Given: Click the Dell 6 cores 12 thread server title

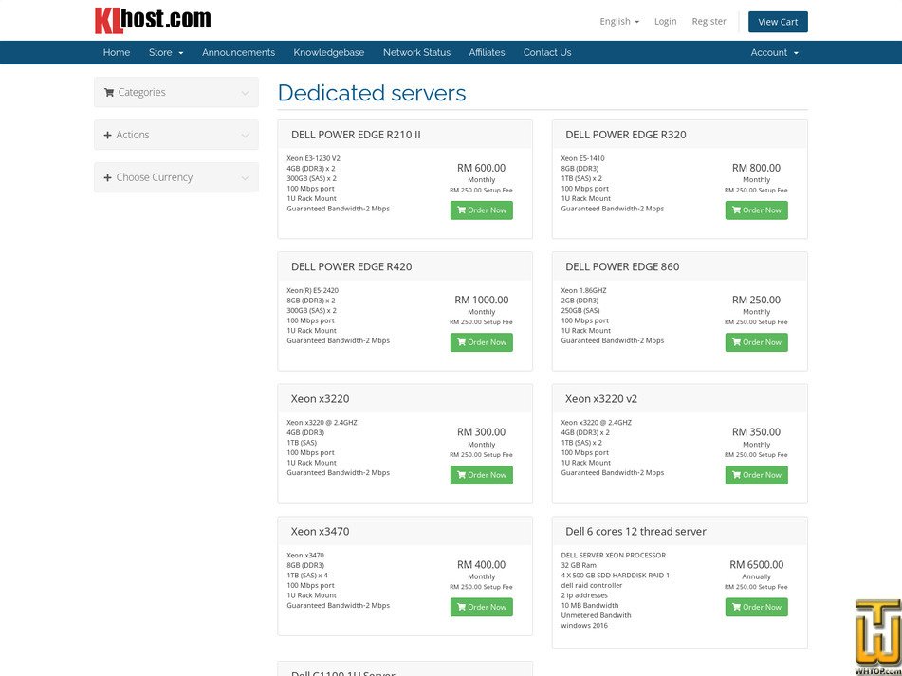Looking at the screenshot, I should (x=635, y=532).
